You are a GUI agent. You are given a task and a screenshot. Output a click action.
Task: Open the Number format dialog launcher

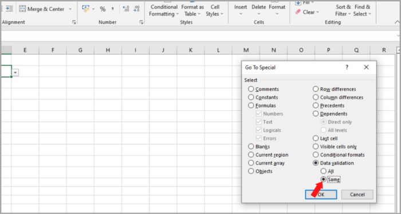tap(141, 22)
